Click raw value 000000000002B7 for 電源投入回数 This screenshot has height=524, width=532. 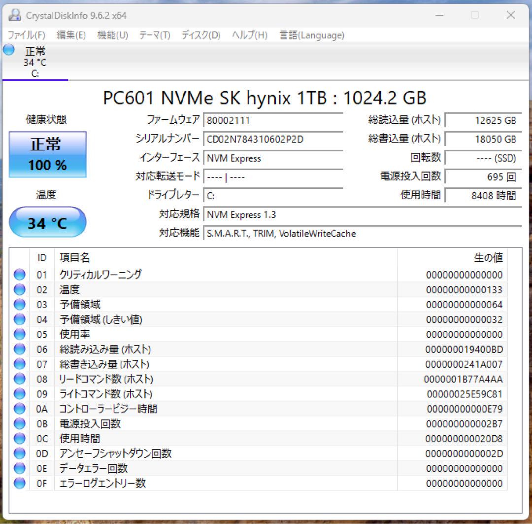[x=464, y=424]
